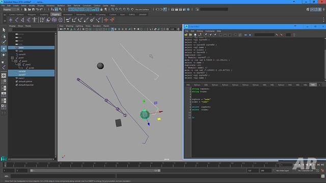
Task: Open the outliner Display menu
Action: (12, 26)
